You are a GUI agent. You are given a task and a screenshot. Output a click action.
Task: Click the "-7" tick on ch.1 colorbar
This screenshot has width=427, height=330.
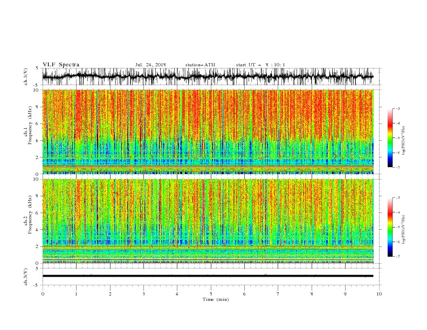(397, 167)
